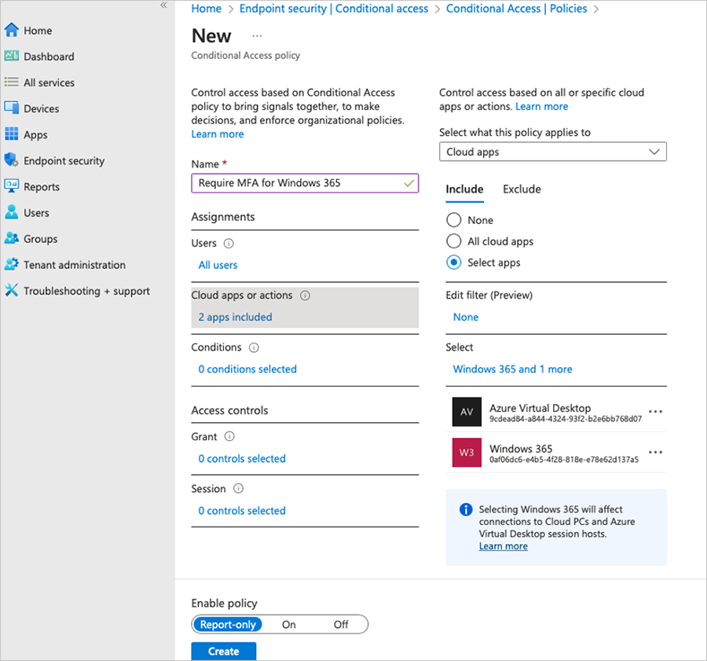Viewport: 707px width, 661px height.
Task: Set Enable policy to Off
Action: pos(341,625)
